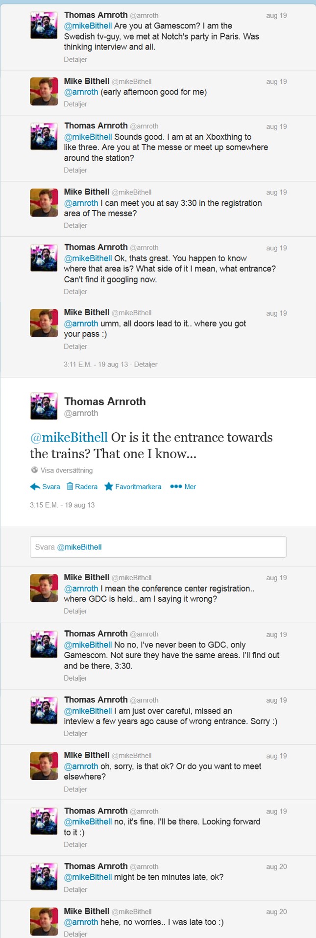The height and width of the screenshot is (938, 316).
Task: Click the Svara reply arrow icon
Action: [x=35, y=487]
